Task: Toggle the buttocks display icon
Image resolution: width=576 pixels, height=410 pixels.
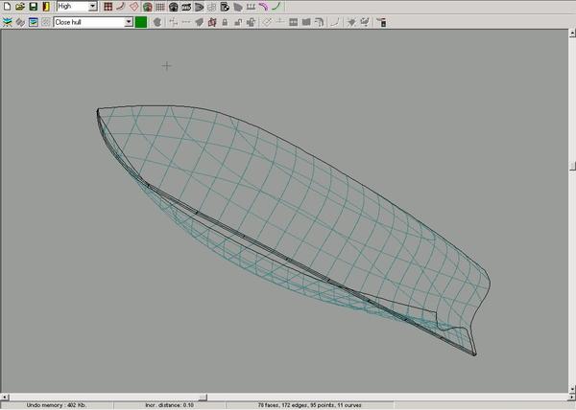Action: coord(186,7)
